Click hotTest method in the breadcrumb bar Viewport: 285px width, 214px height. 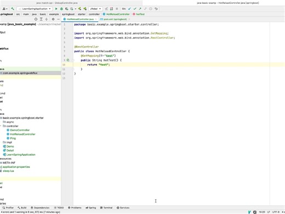click(139, 14)
